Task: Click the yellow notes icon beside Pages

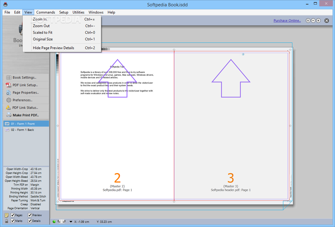Action: pyautogui.click(x=7, y=215)
